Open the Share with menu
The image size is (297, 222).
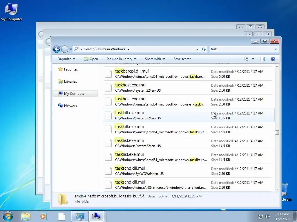tap(155, 59)
